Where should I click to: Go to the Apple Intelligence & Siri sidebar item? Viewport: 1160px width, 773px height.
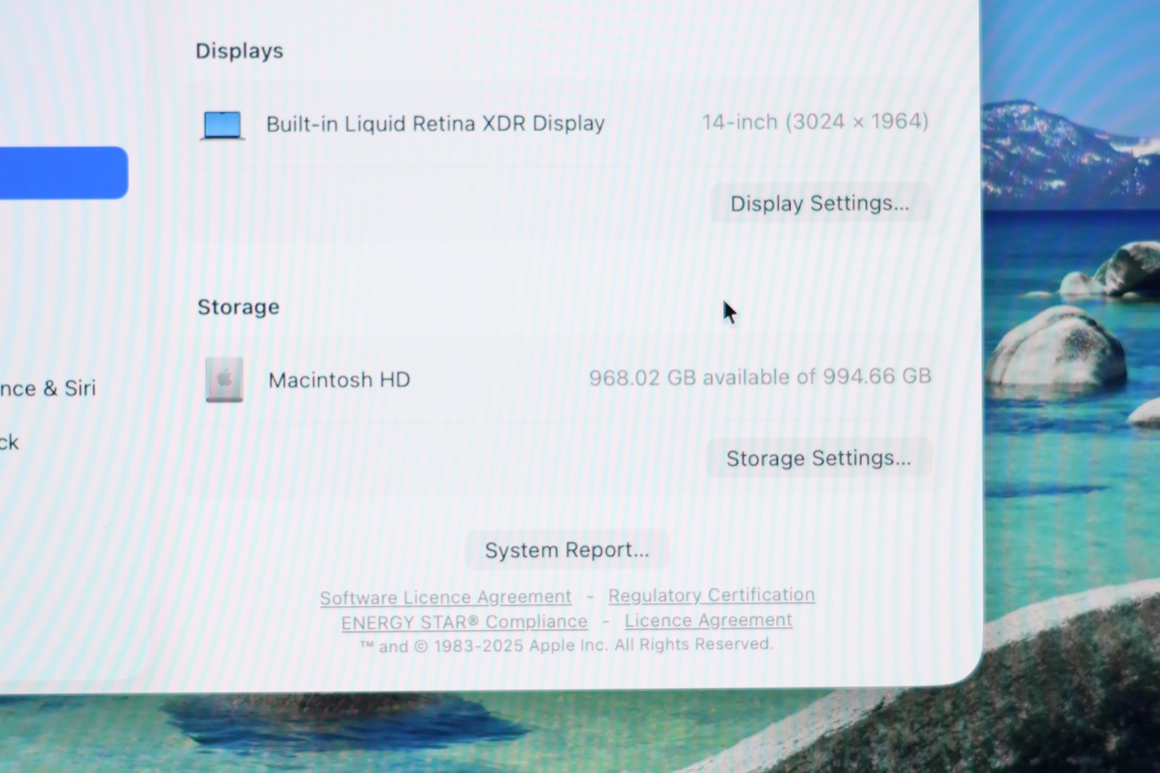coord(47,389)
